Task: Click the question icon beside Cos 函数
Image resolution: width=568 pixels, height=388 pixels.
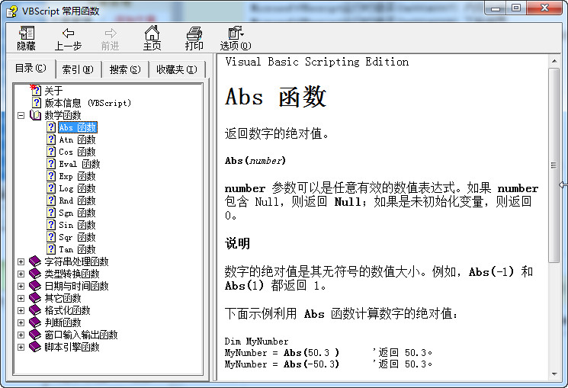Action: point(51,152)
